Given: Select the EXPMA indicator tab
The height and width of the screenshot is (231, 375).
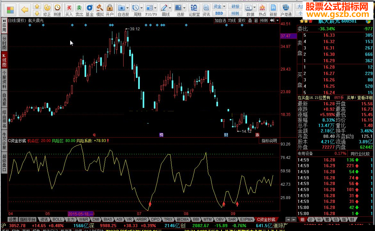Looking at the screenshot, I should point(246,220).
